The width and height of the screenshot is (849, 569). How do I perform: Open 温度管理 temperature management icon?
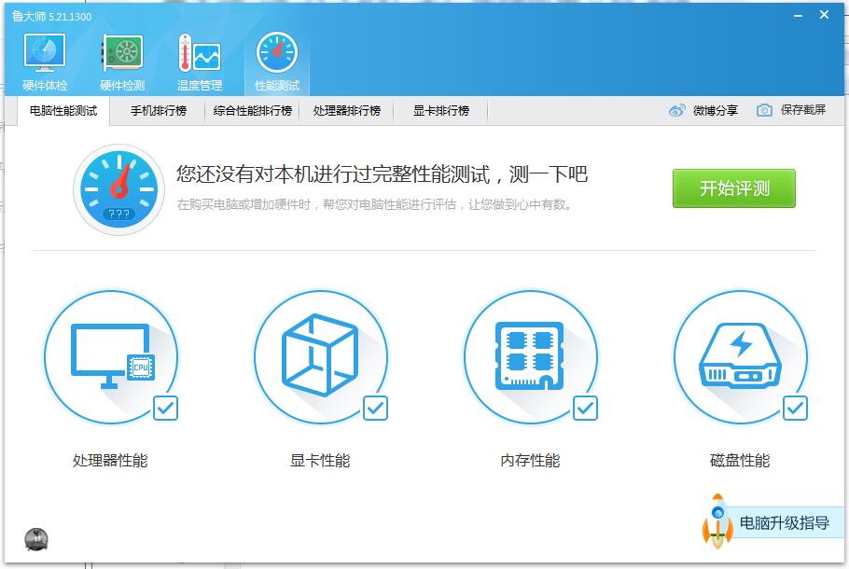pyautogui.click(x=200, y=53)
